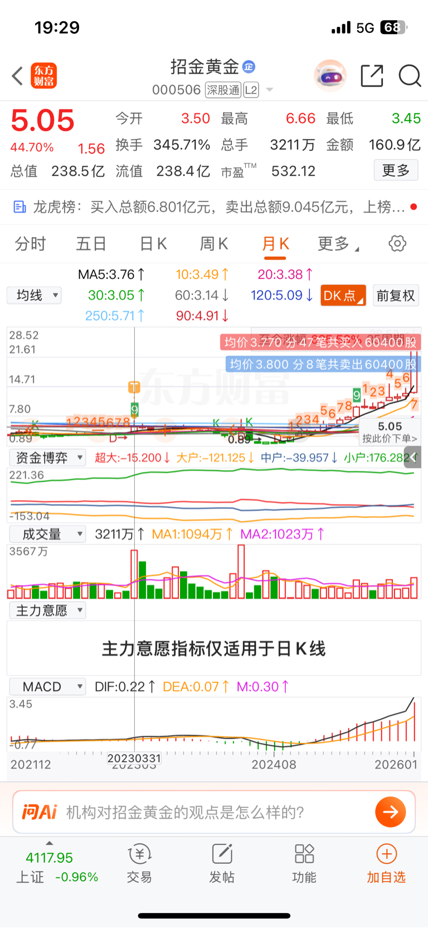Tap the 问Ai logo

coord(39,812)
